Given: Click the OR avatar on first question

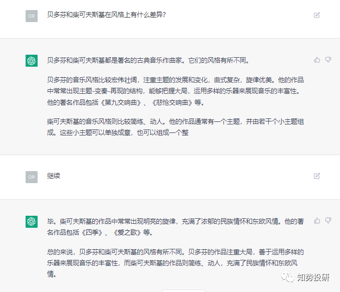Looking at the screenshot, I should (x=32, y=16).
